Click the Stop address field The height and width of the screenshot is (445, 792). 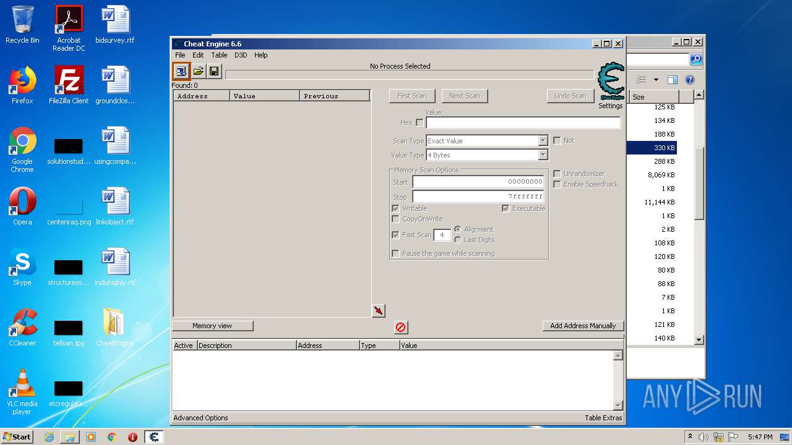click(x=478, y=197)
